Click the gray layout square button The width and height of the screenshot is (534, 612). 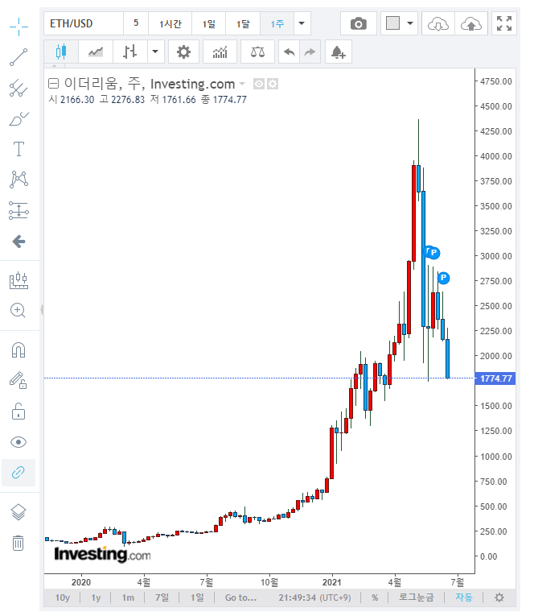point(392,23)
